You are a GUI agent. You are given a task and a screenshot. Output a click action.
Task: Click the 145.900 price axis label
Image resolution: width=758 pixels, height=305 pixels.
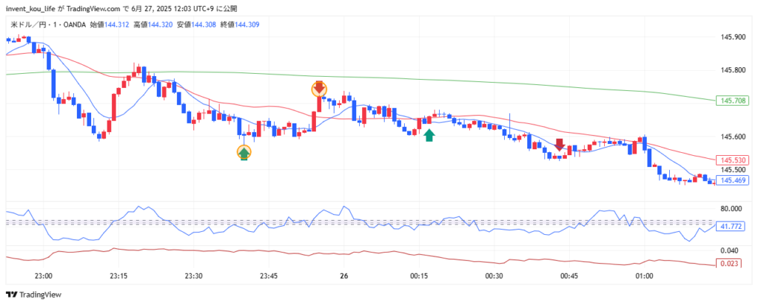(733, 37)
